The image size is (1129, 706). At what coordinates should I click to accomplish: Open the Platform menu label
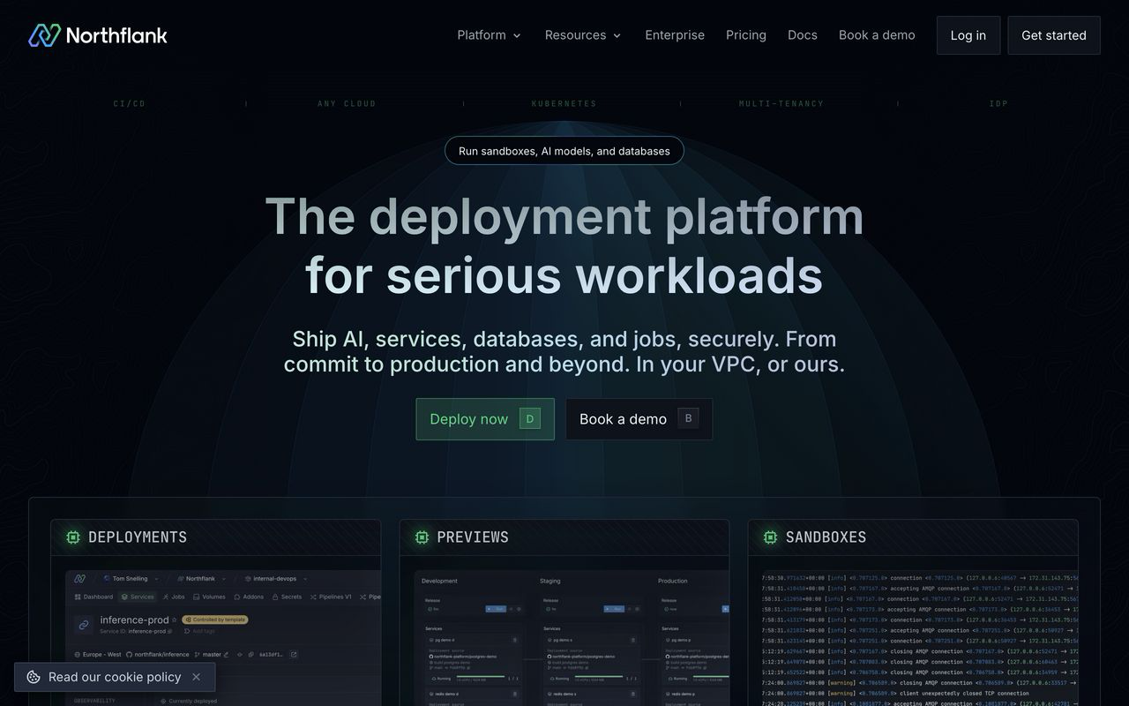[x=482, y=35]
